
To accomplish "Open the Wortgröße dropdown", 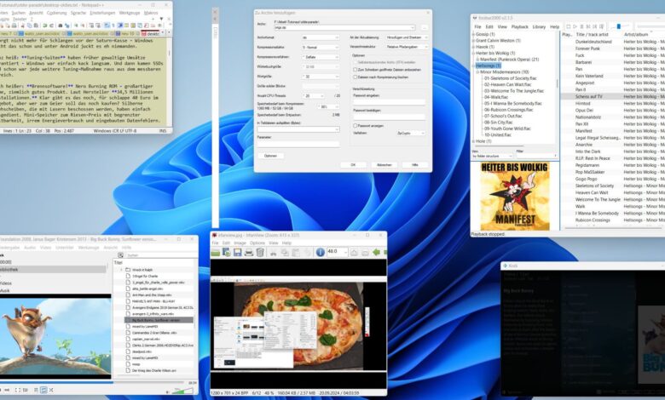I will (321, 77).
